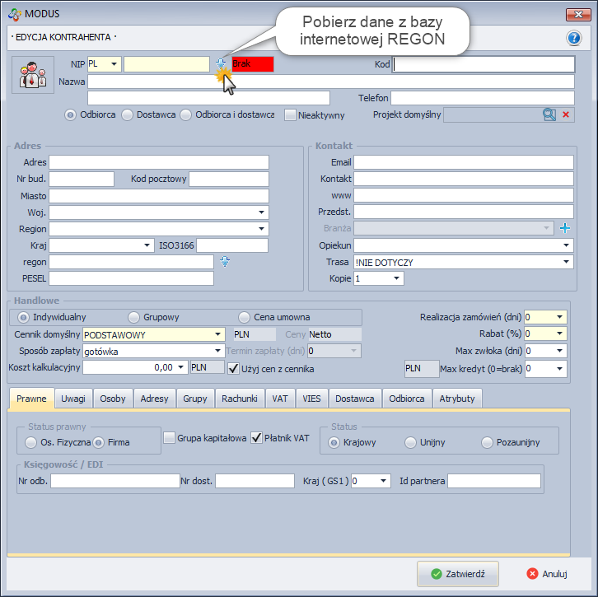
Task: Switch to the Rachunki tab
Action: [239, 399]
